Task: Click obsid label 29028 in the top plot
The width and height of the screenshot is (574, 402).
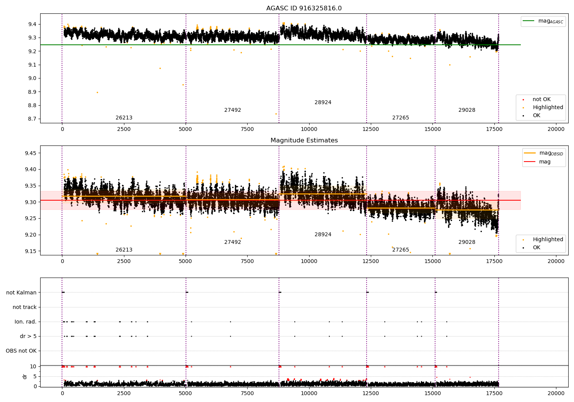Action: [x=467, y=110]
